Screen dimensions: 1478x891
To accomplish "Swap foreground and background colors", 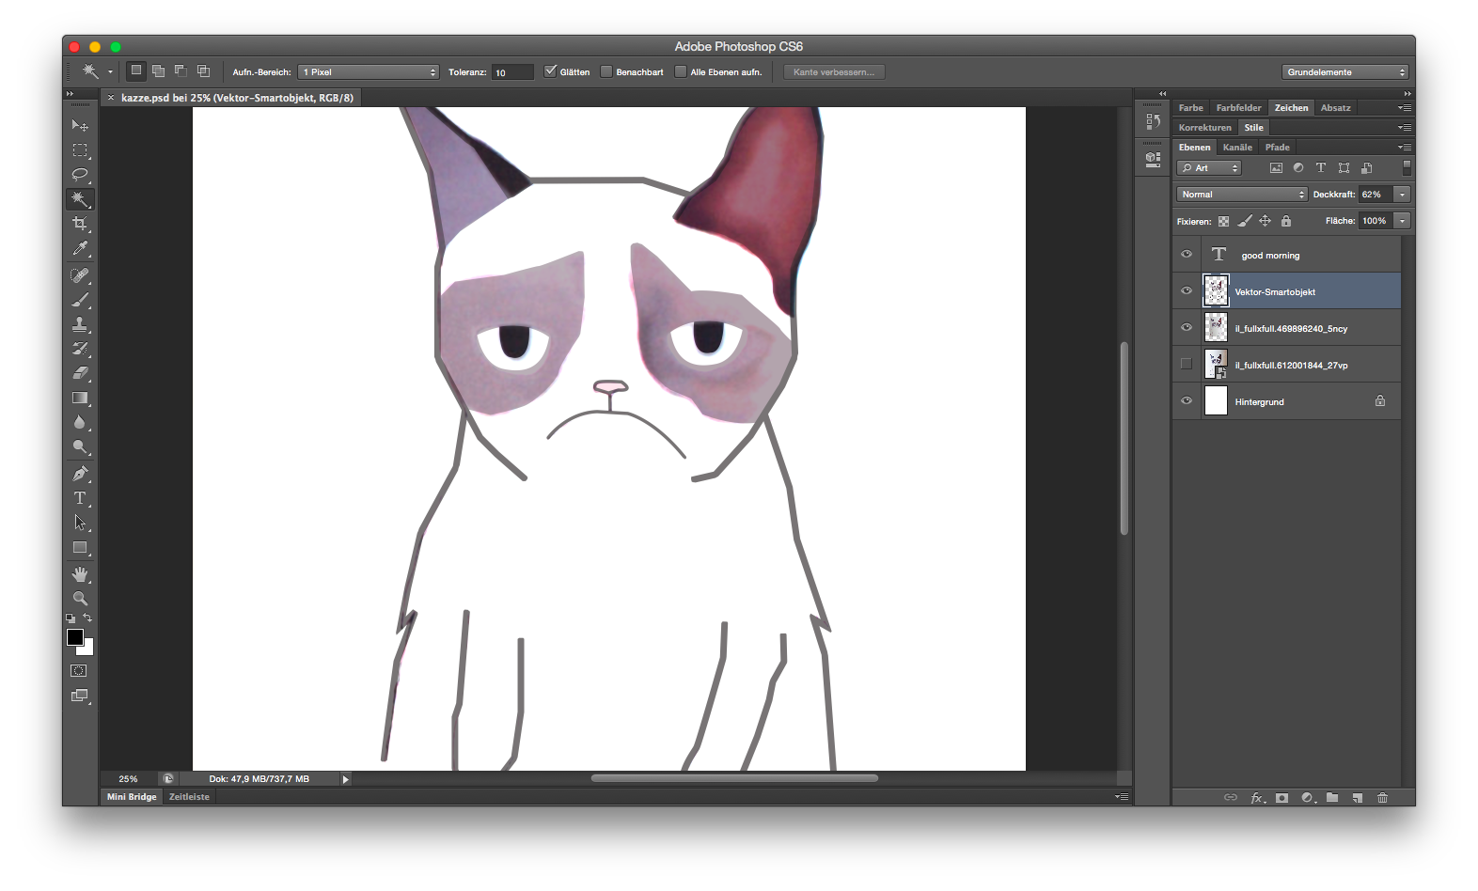I will tap(87, 618).
